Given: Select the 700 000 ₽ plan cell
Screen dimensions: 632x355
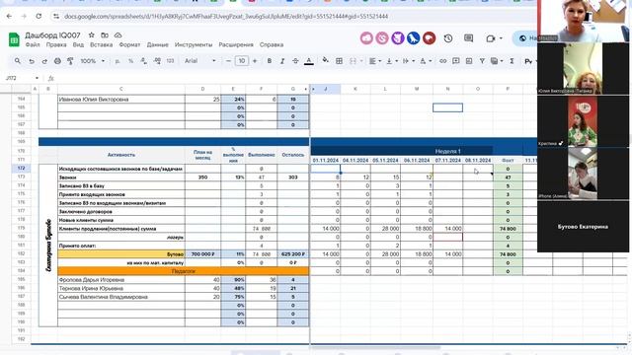Looking at the screenshot, I should [202, 254].
